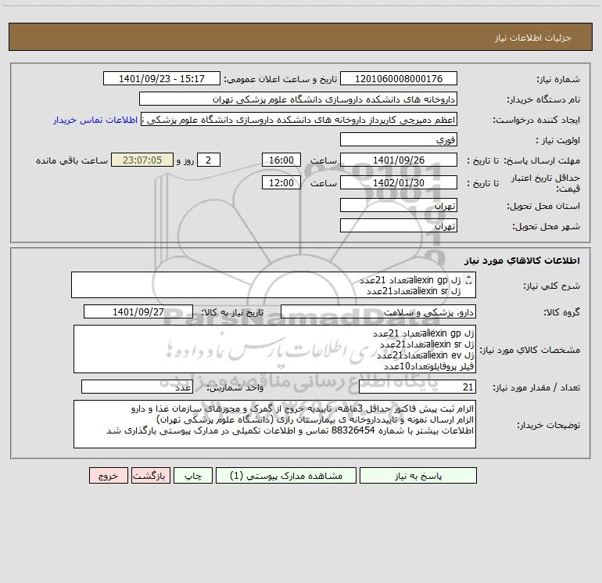This screenshot has height=583, width=602.
Task: Click the price validity time 12:00
Action: tap(281, 182)
